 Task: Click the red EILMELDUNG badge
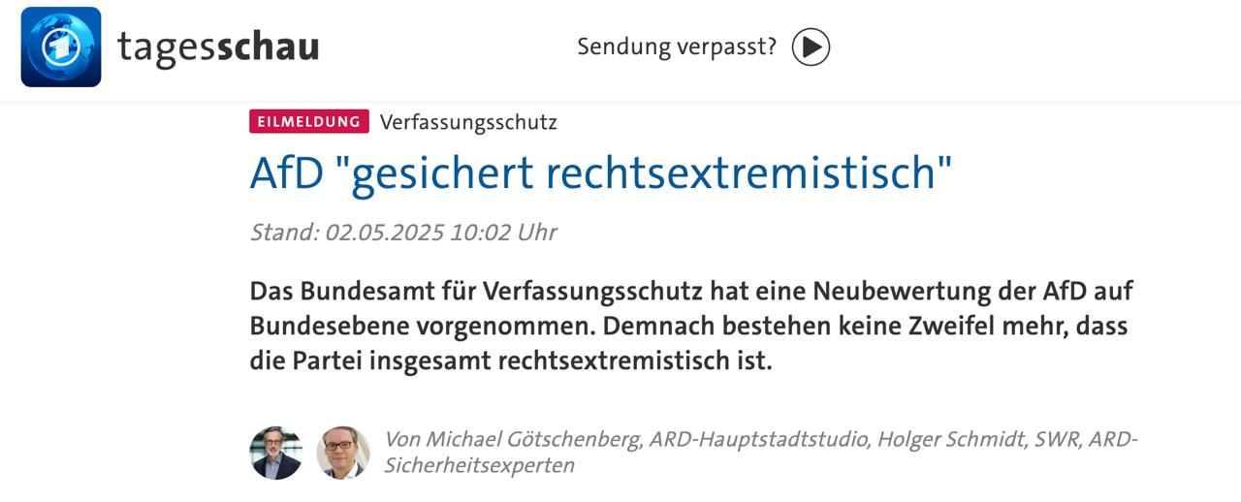coord(309,121)
